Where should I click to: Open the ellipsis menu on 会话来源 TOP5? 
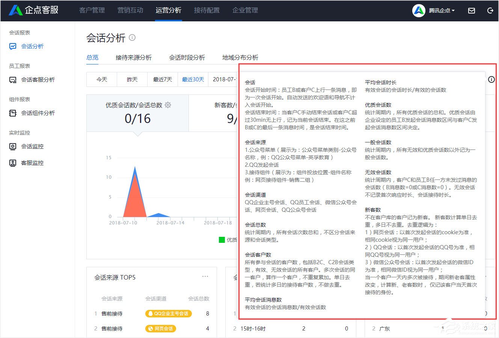(205, 276)
